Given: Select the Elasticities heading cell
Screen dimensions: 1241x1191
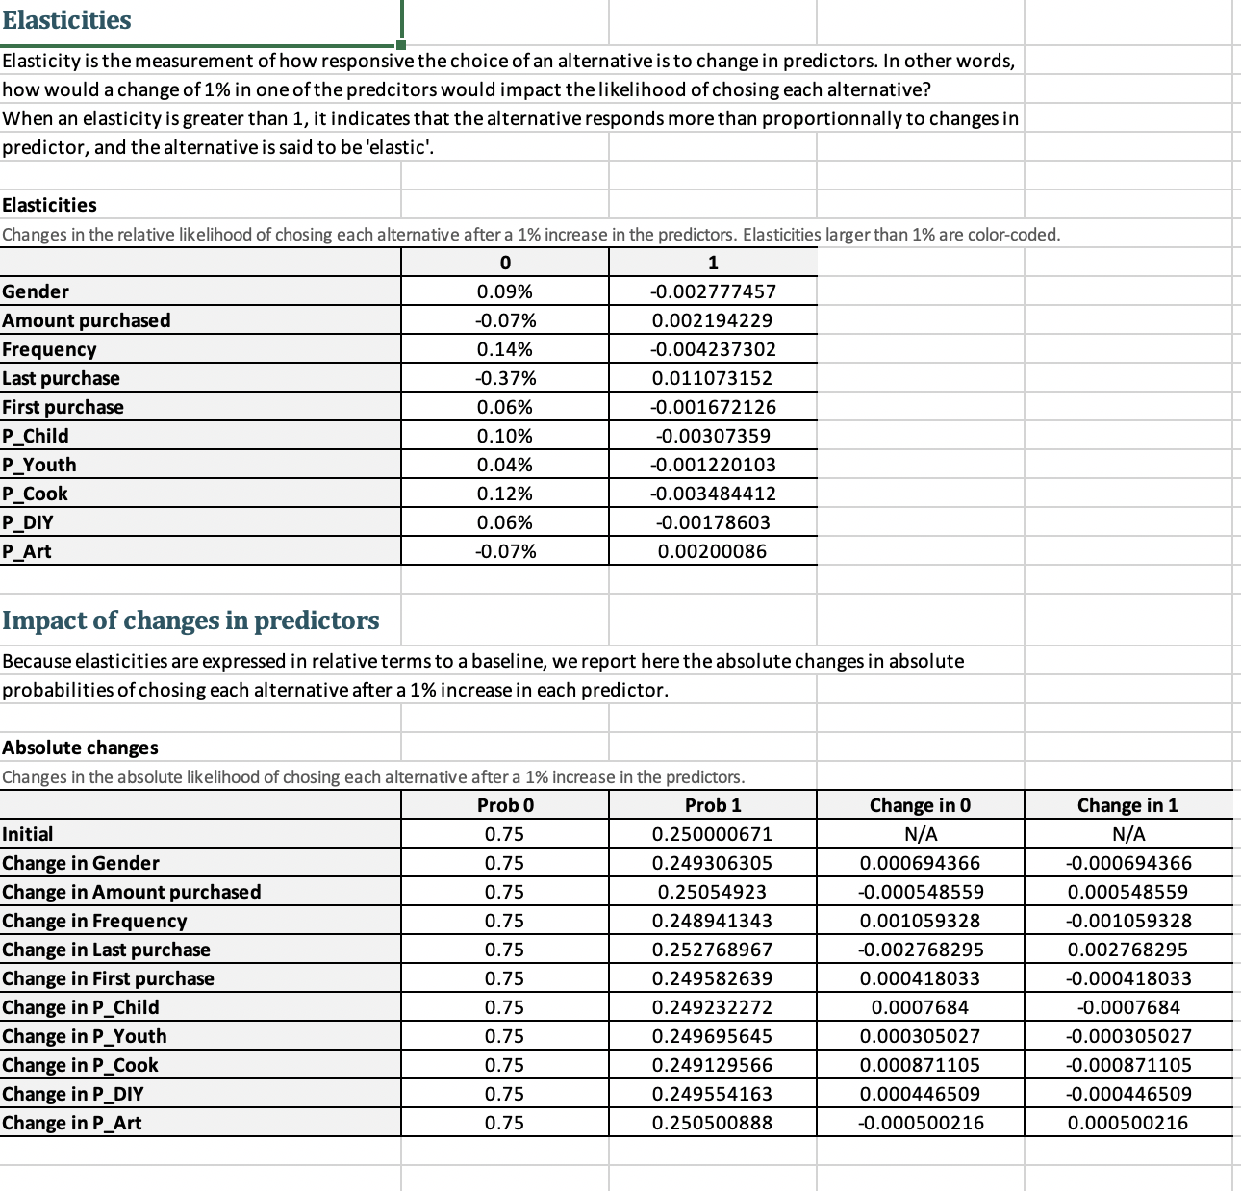Looking at the screenshot, I should point(200,21).
